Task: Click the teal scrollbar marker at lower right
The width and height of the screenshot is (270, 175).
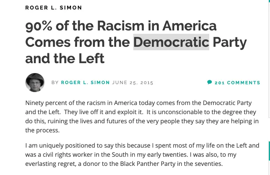Action: (269, 150)
